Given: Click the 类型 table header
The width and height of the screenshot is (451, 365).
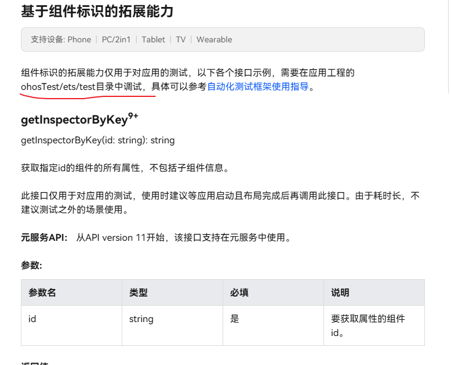Looking at the screenshot, I should pyautogui.click(x=139, y=292).
